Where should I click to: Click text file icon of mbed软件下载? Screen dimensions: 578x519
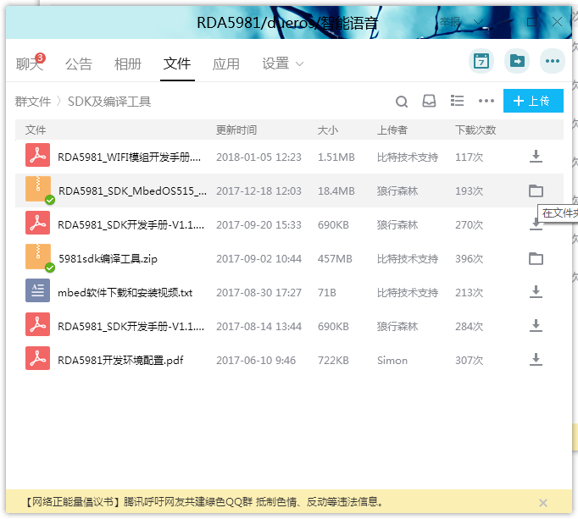click(37, 290)
